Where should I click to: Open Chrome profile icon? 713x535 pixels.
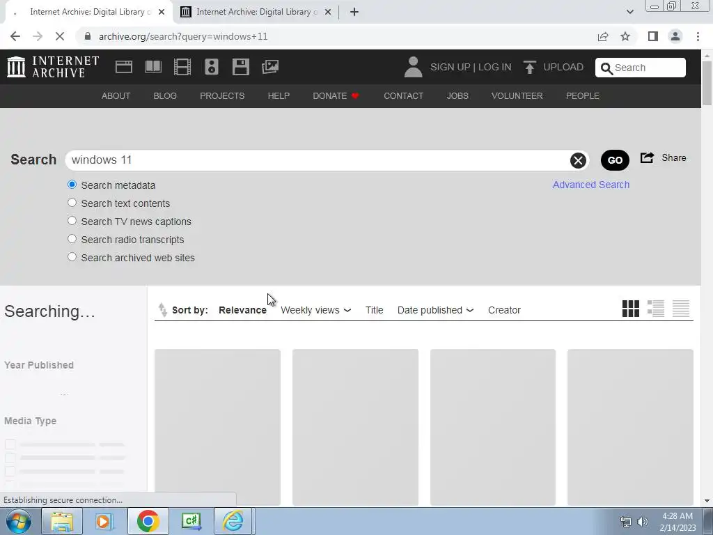pyautogui.click(x=675, y=36)
